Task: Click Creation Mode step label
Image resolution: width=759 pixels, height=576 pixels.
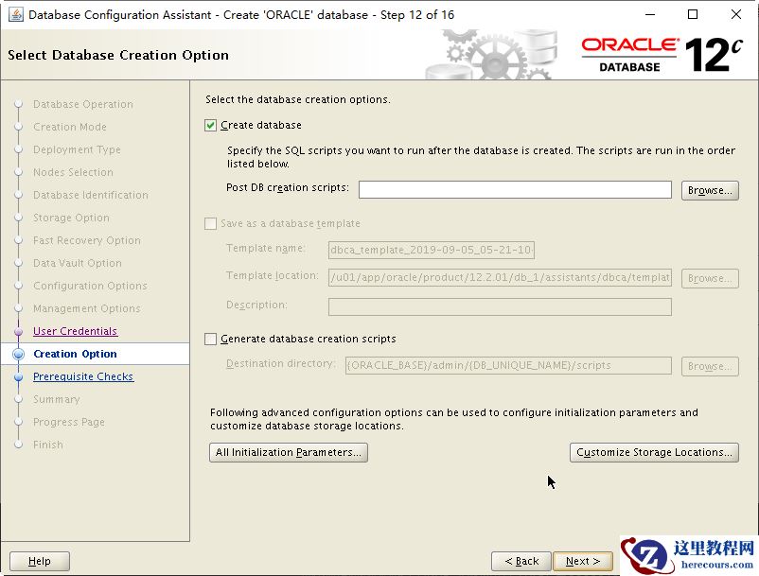Action: [x=70, y=127]
